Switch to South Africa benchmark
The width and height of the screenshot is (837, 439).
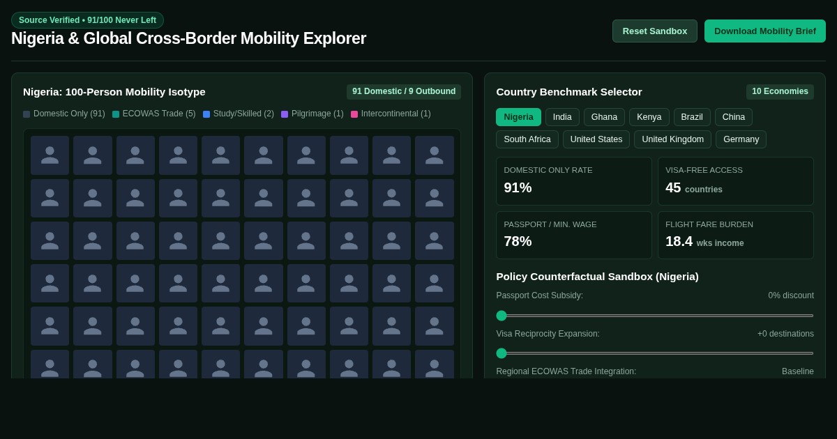(527, 139)
